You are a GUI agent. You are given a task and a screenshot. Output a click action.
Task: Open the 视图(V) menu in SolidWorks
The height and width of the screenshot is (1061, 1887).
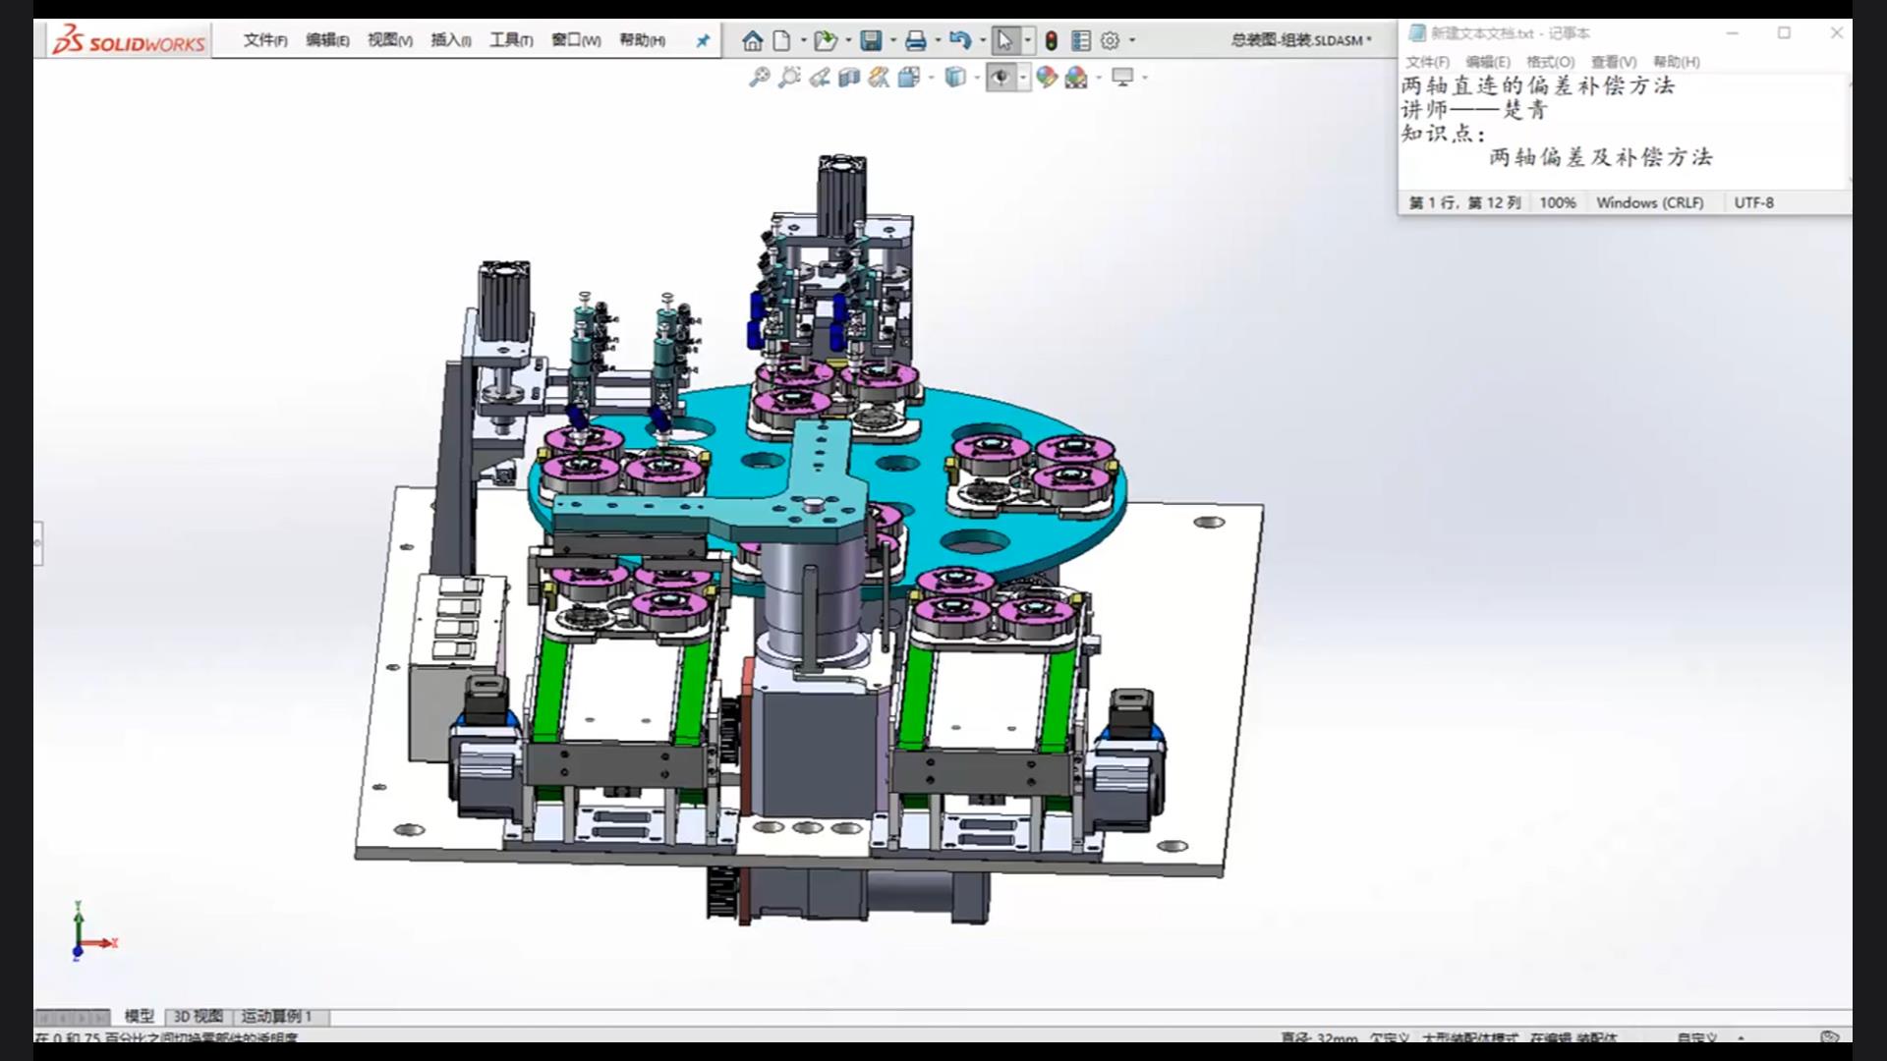click(x=390, y=40)
